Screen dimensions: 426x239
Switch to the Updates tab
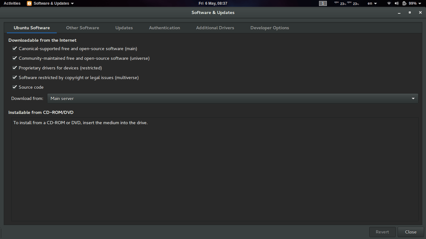click(124, 28)
